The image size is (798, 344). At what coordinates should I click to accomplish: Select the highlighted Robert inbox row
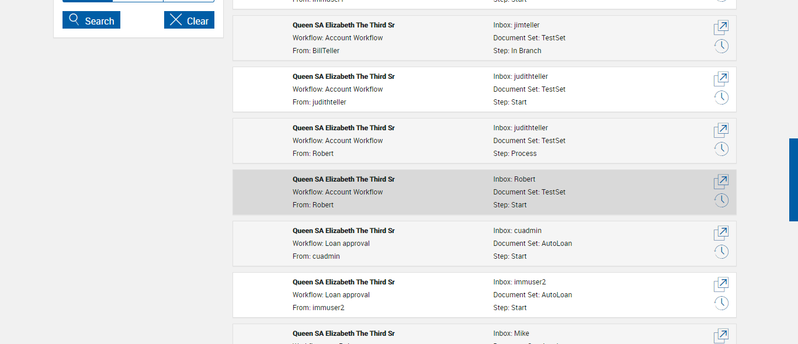coord(438,192)
